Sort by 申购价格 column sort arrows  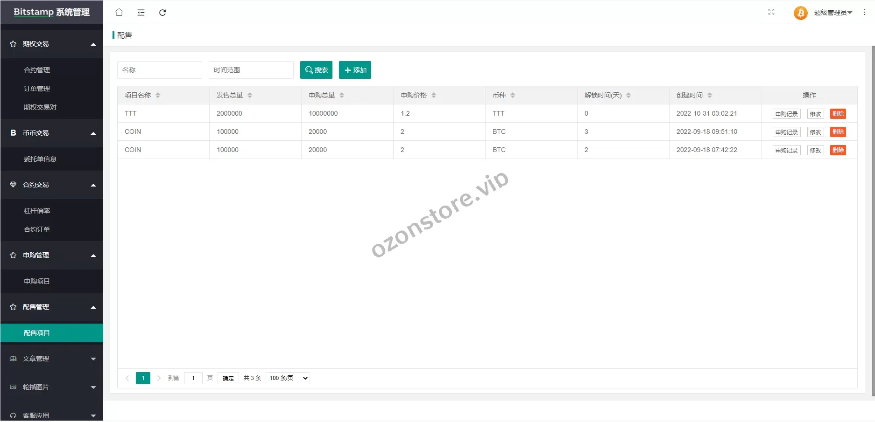pos(434,95)
